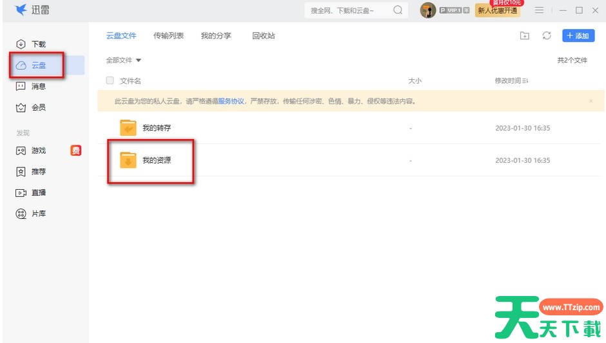Image resolution: width=606 pixels, height=343 pixels.
Task: Expand the 全部文件 filter dropdown
Action: [x=124, y=60]
